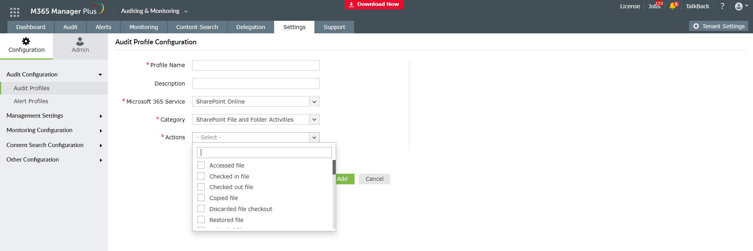This screenshot has width=753, height=251.
Task: Open the apps grid launcher icon
Action: (x=15, y=12)
